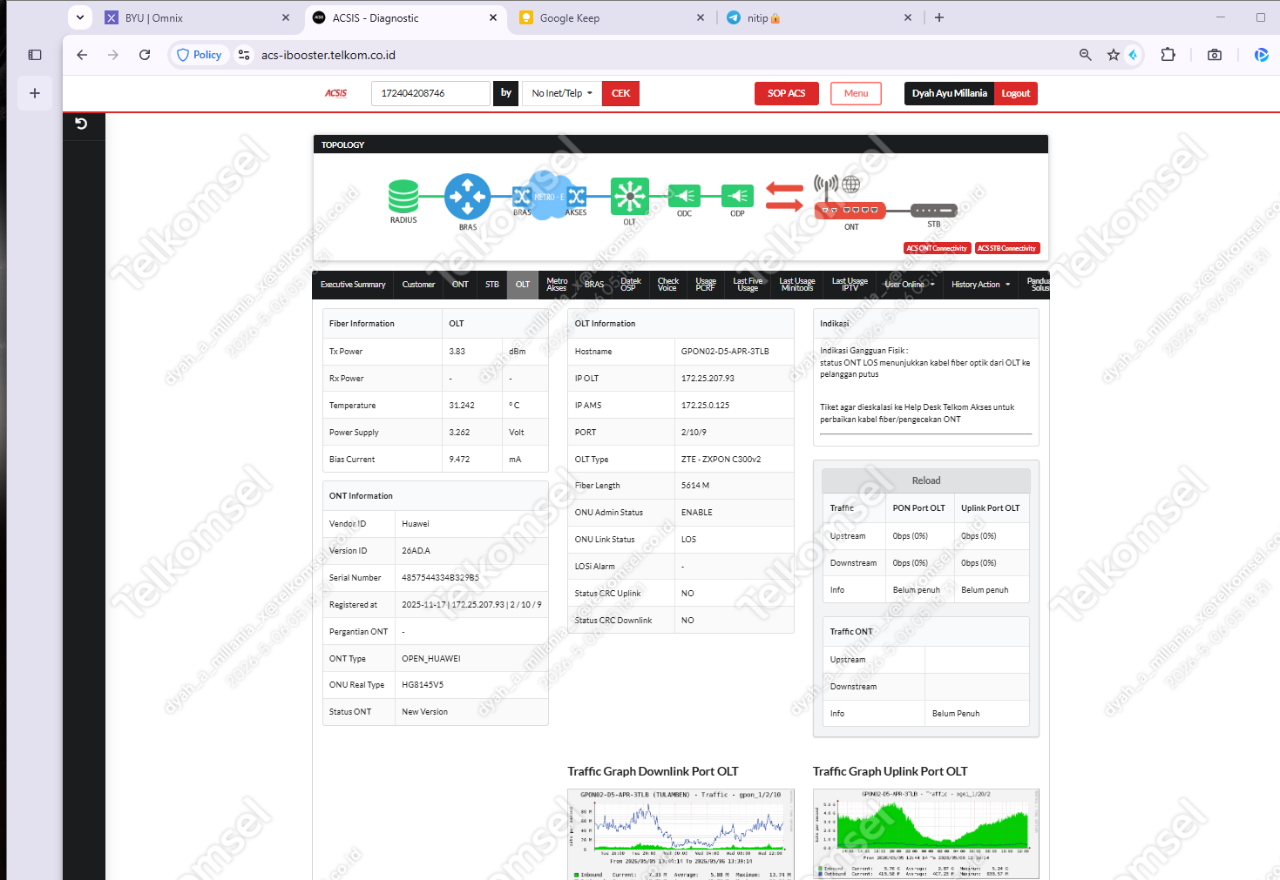Click ACS ONT Connectivity button
The image size is (1280, 880).
tap(937, 248)
